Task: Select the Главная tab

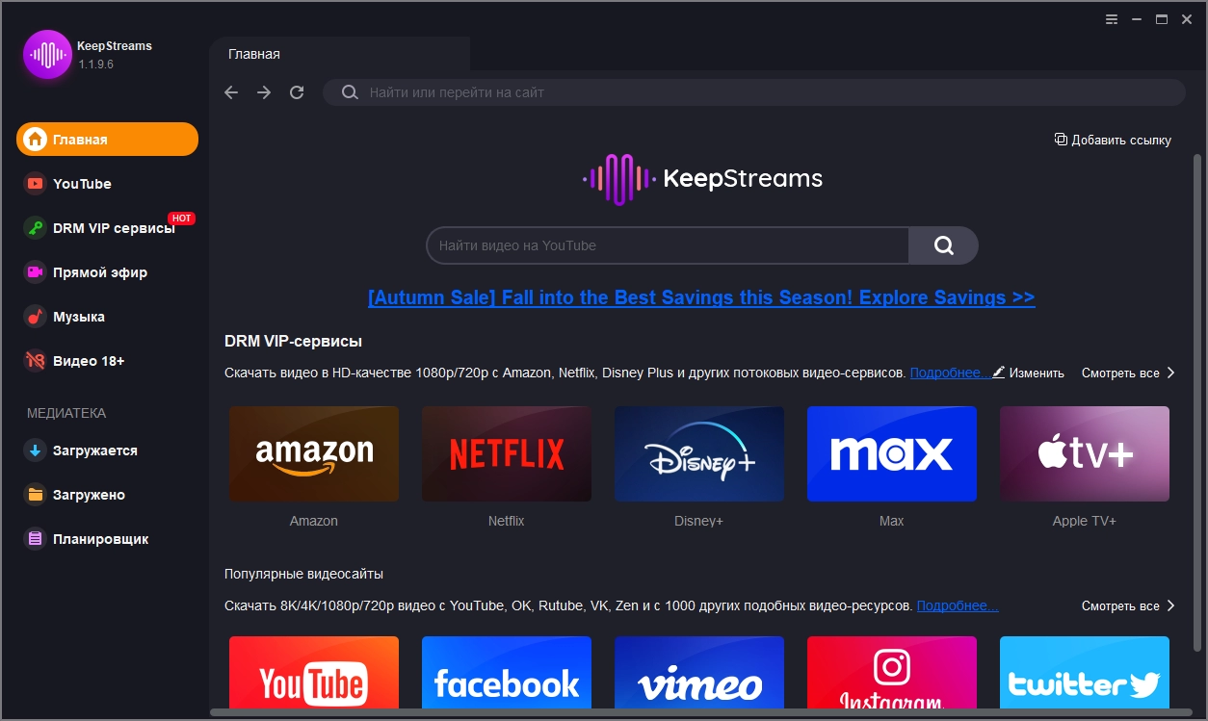Action: pos(339,54)
